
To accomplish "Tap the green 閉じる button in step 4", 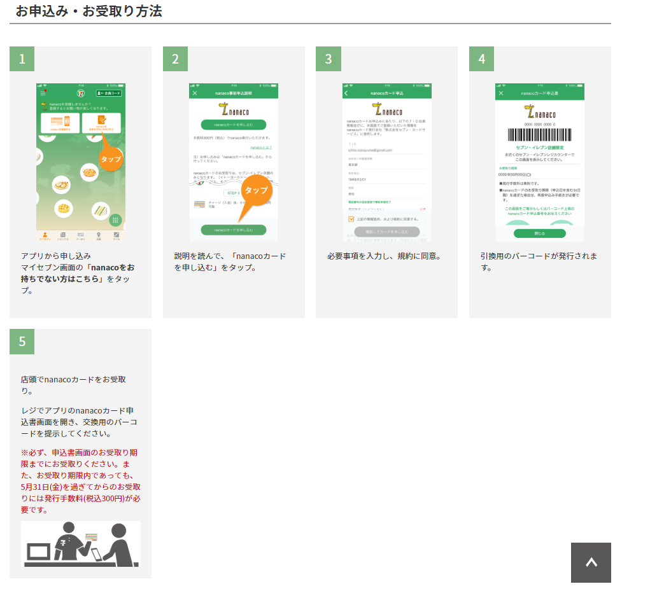I will pos(540,233).
